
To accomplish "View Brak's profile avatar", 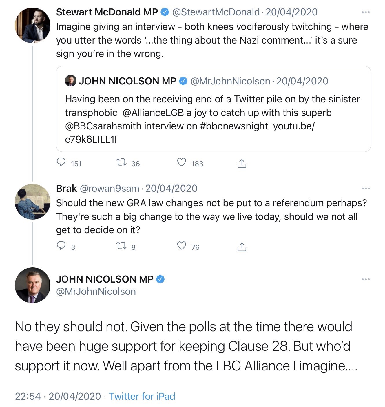I will coord(32,202).
